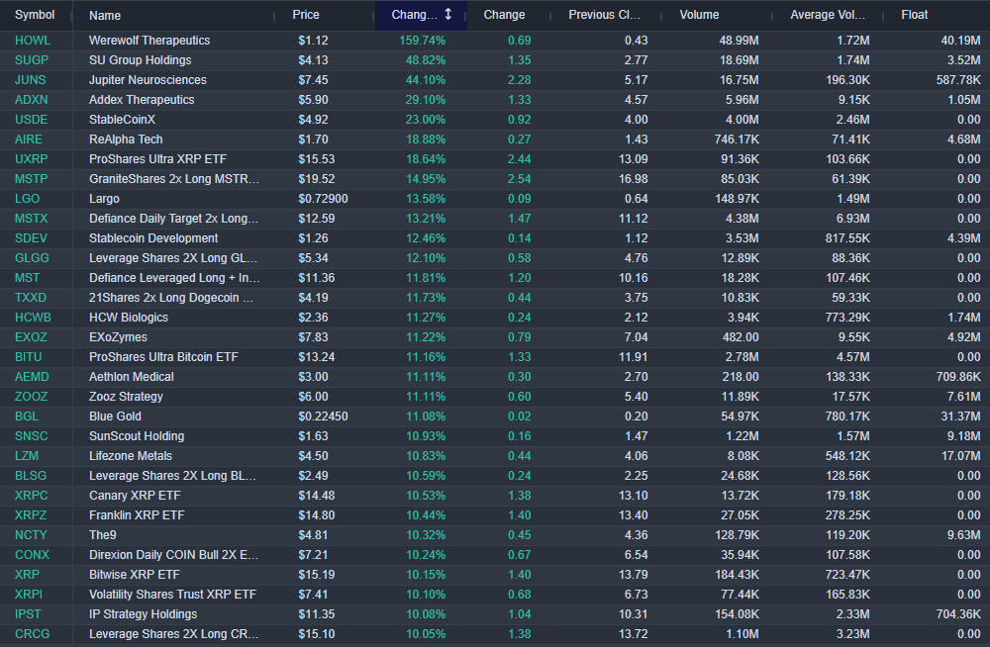Click the 587.78K float value for JUNS
This screenshot has width=990, height=647.
point(958,80)
